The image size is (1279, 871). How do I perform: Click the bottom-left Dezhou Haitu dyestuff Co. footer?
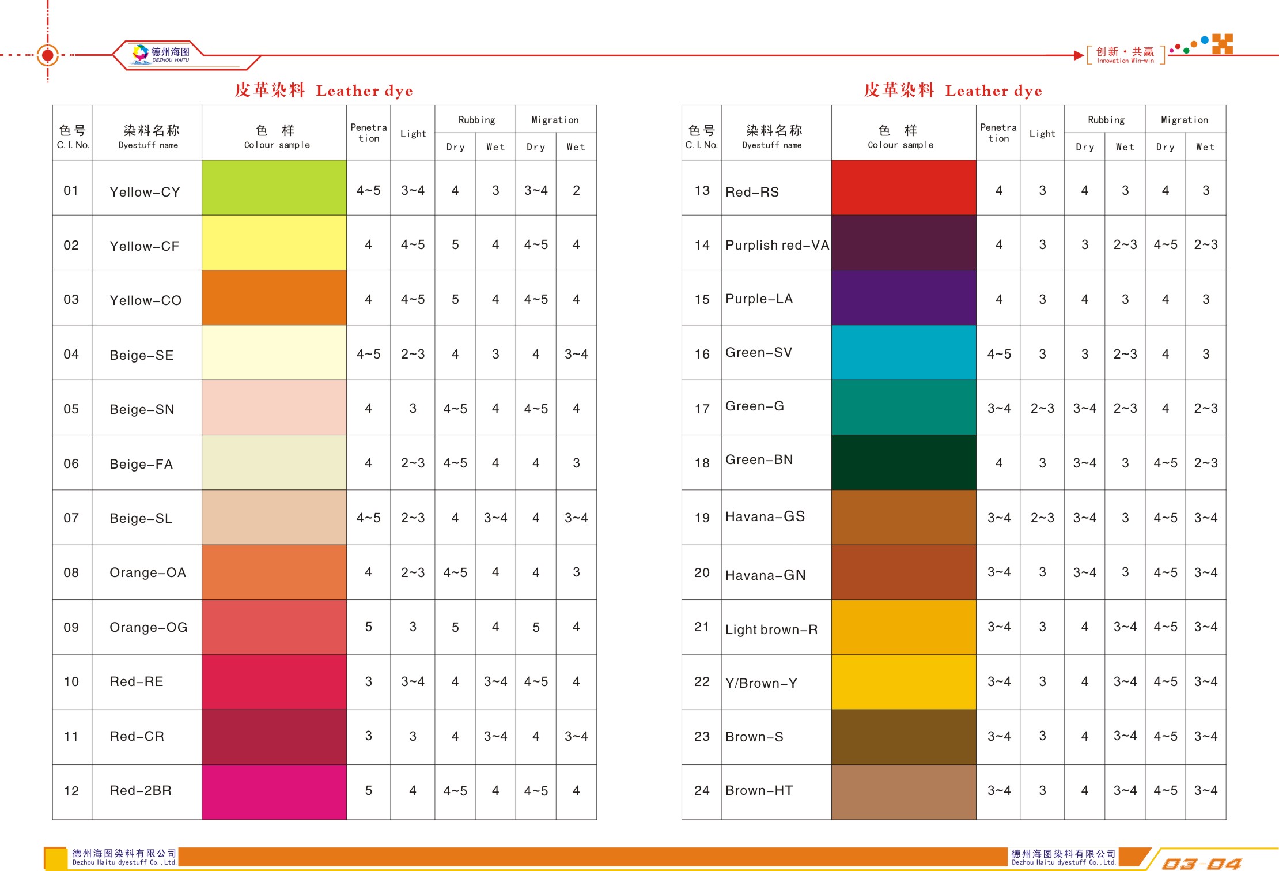[124, 857]
